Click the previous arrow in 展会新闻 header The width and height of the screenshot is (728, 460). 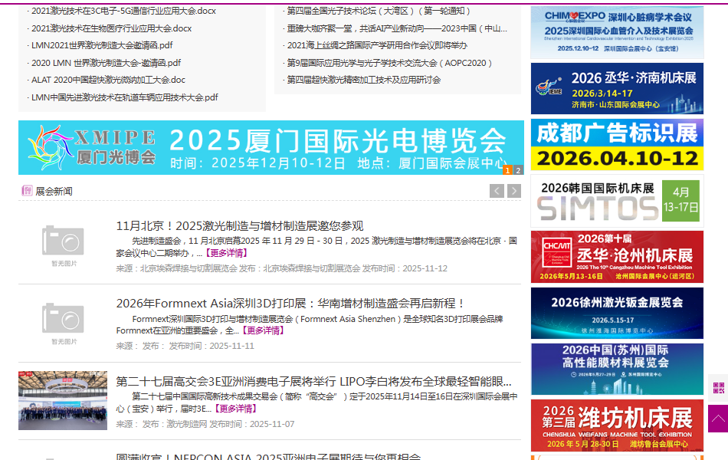click(x=497, y=191)
